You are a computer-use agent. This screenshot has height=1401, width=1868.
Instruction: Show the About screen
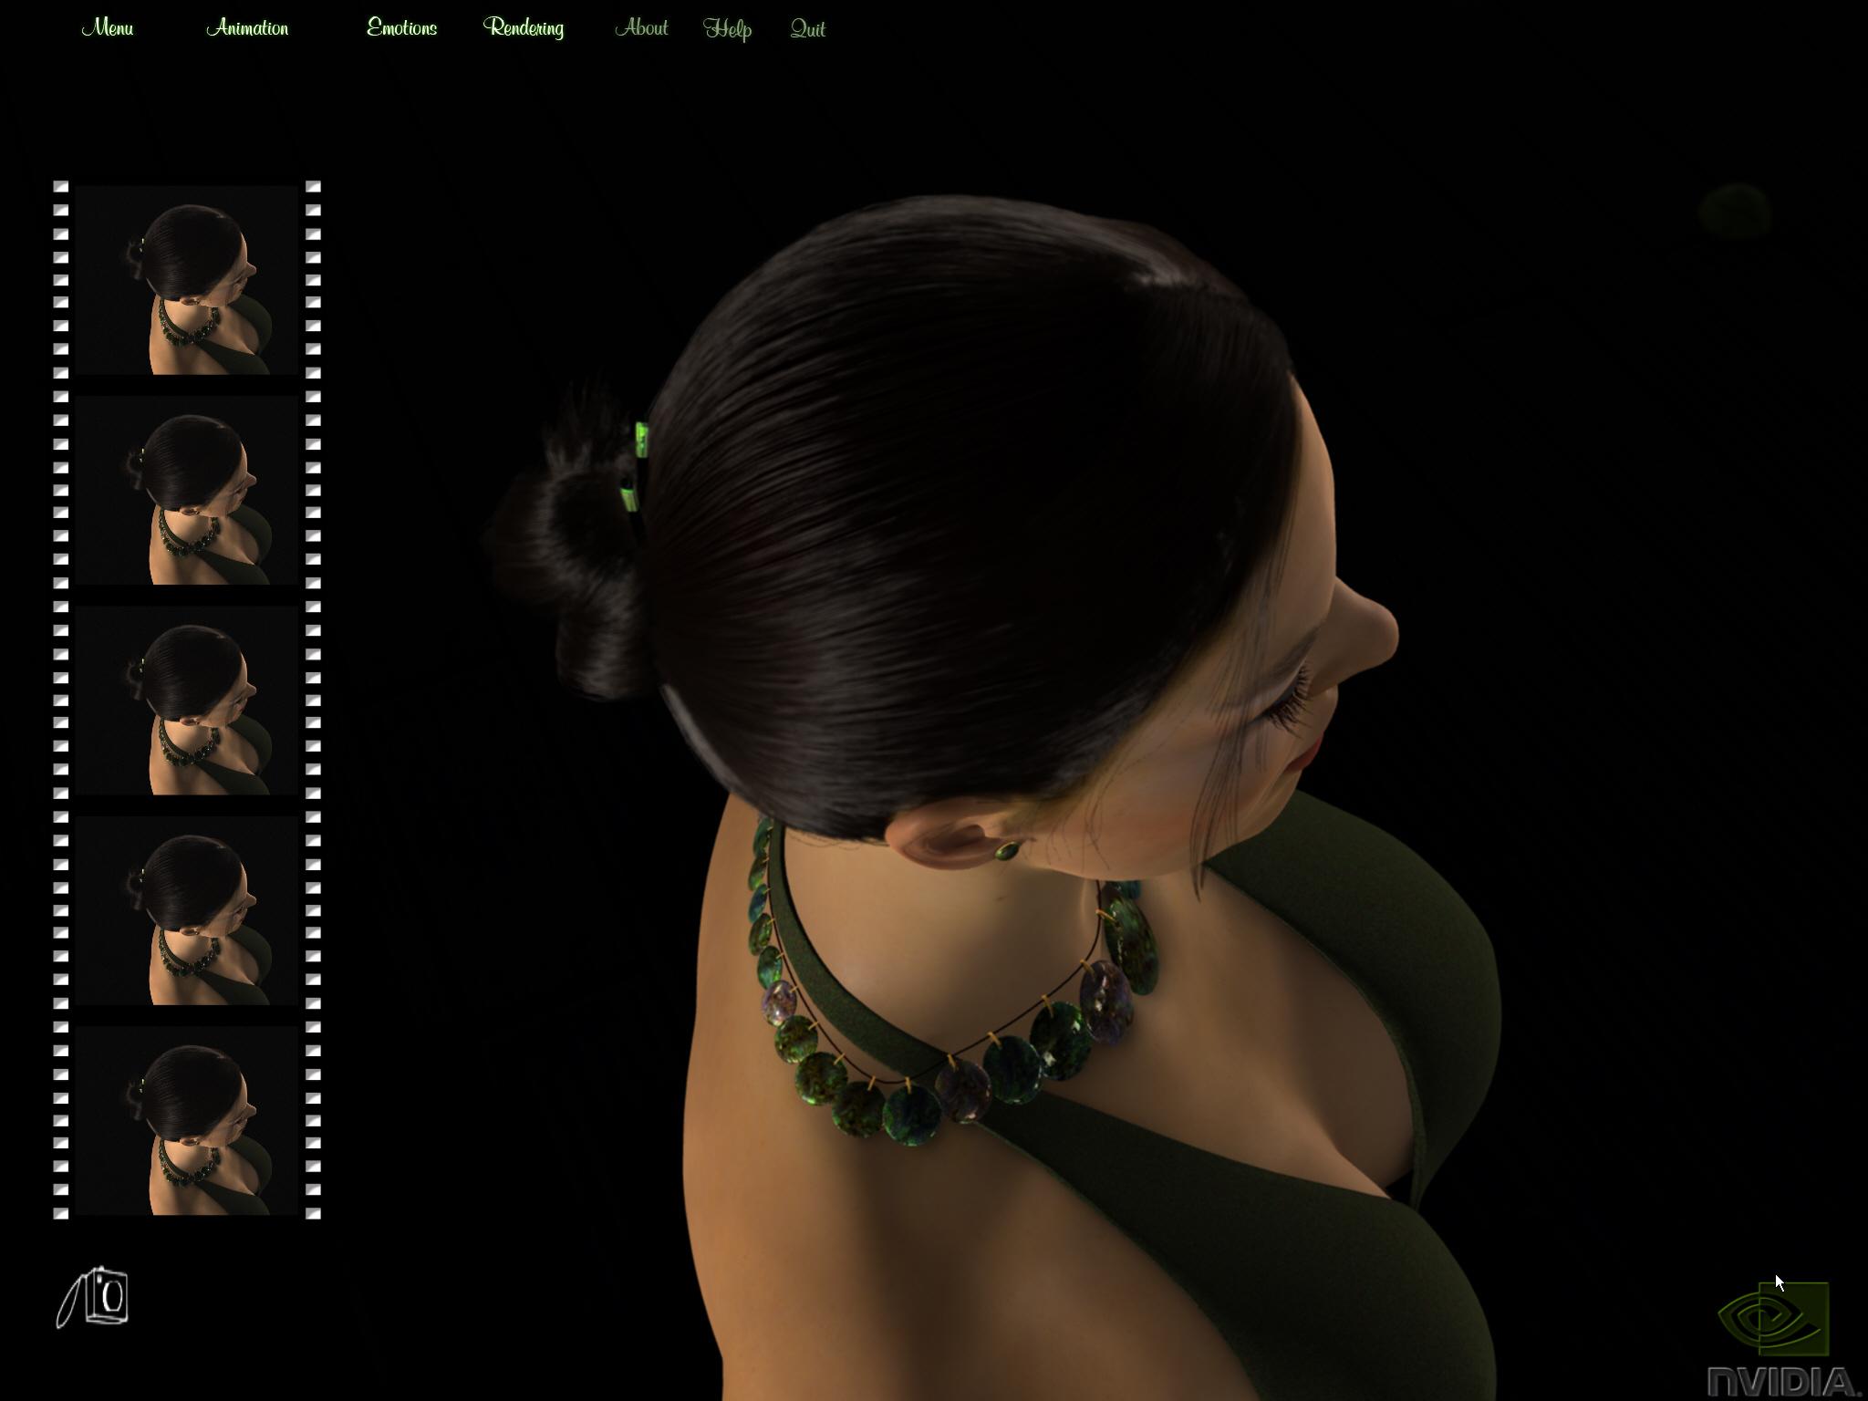click(x=641, y=28)
